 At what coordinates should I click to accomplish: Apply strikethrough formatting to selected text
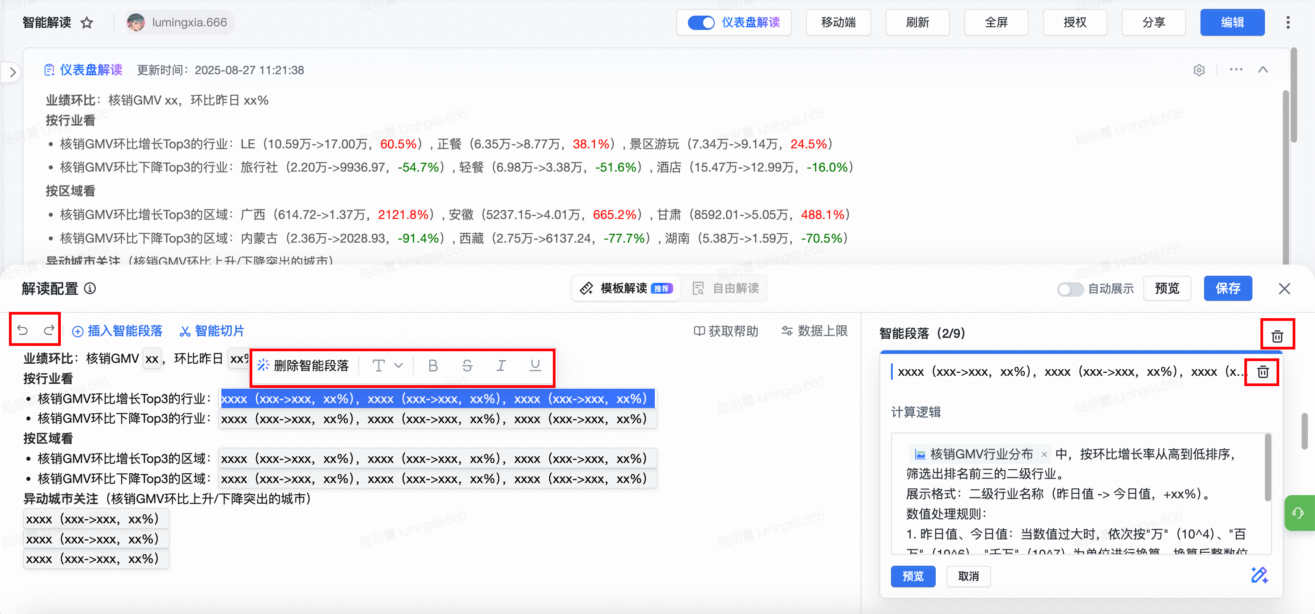tap(467, 365)
